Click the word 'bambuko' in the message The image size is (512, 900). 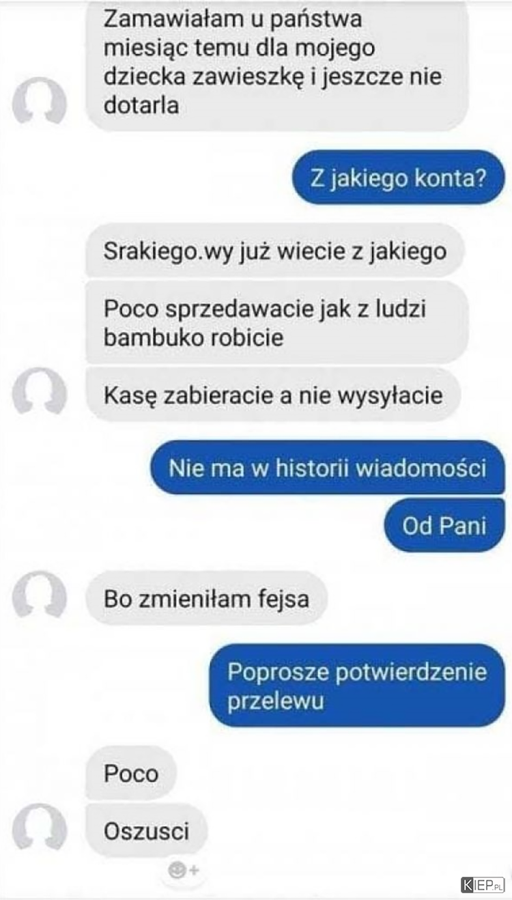150,337
